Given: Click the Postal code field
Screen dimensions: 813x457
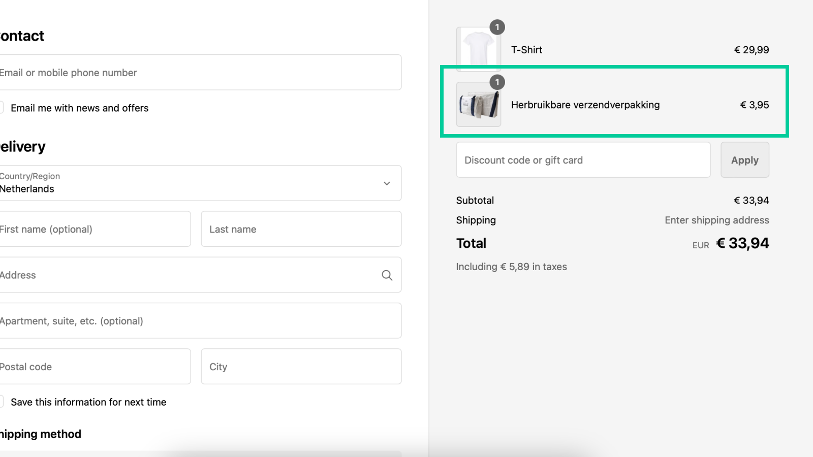Looking at the screenshot, I should [95, 366].
